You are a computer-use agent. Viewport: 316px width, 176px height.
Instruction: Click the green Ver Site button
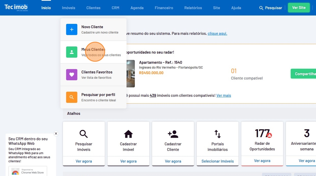299,8
